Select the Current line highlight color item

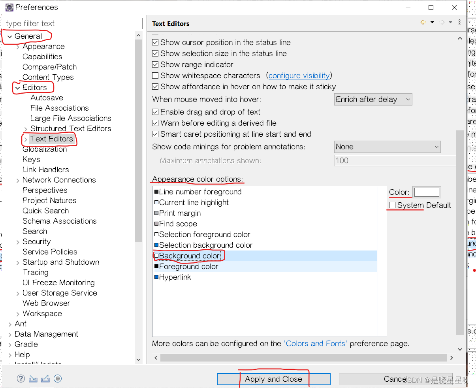pos(192,202)
